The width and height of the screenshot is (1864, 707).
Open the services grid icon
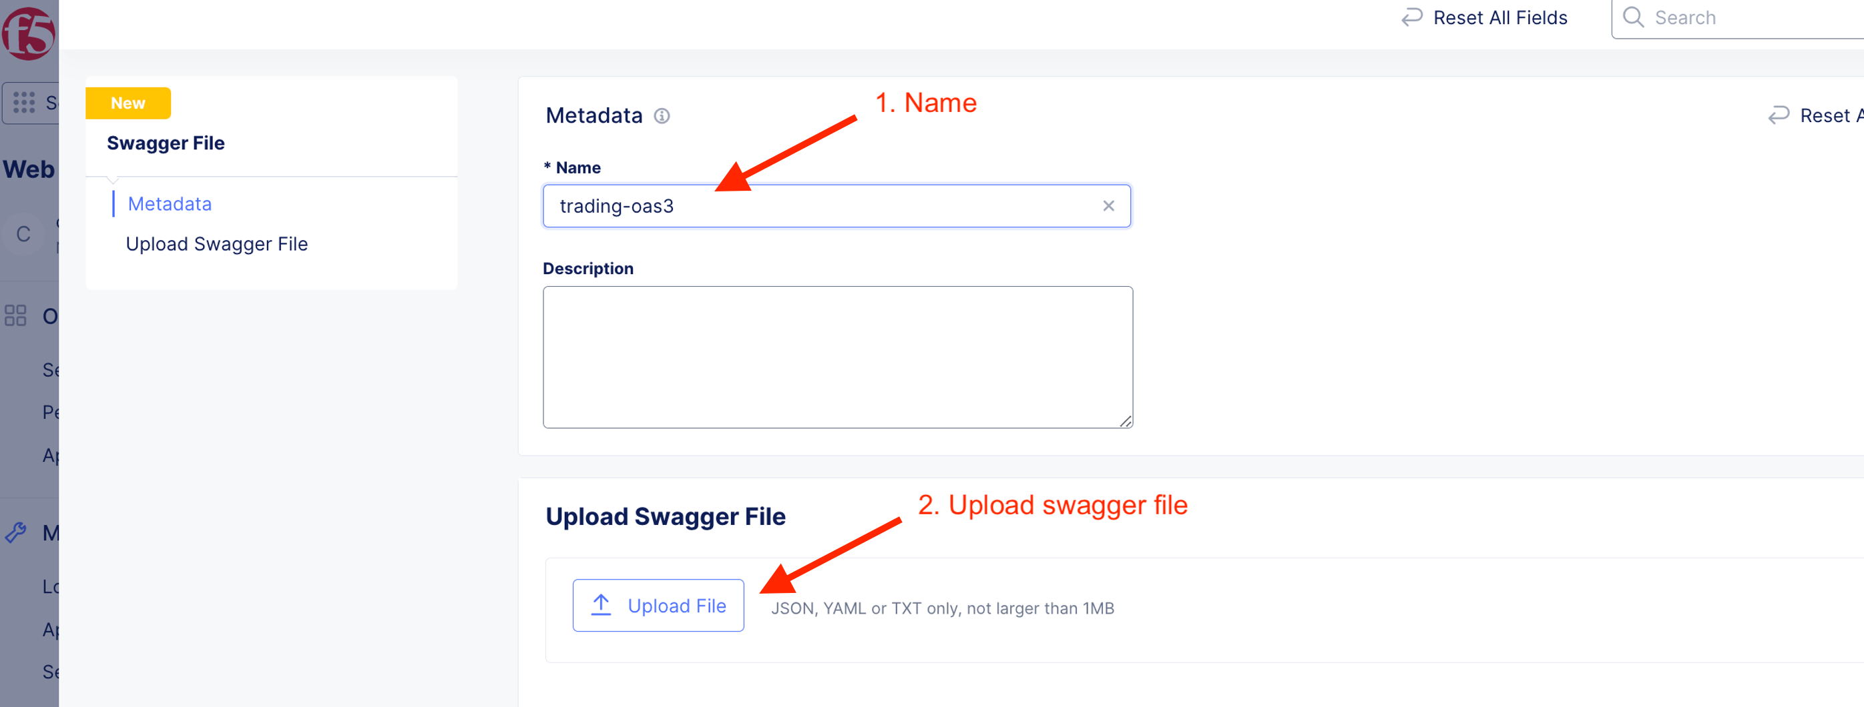[24, 103]
